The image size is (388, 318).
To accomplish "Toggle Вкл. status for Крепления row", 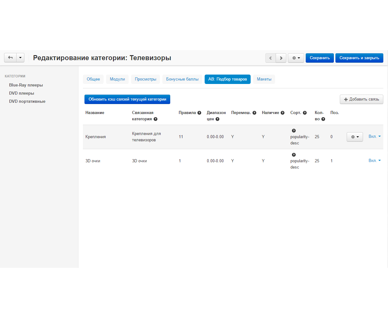I will 374,137.
